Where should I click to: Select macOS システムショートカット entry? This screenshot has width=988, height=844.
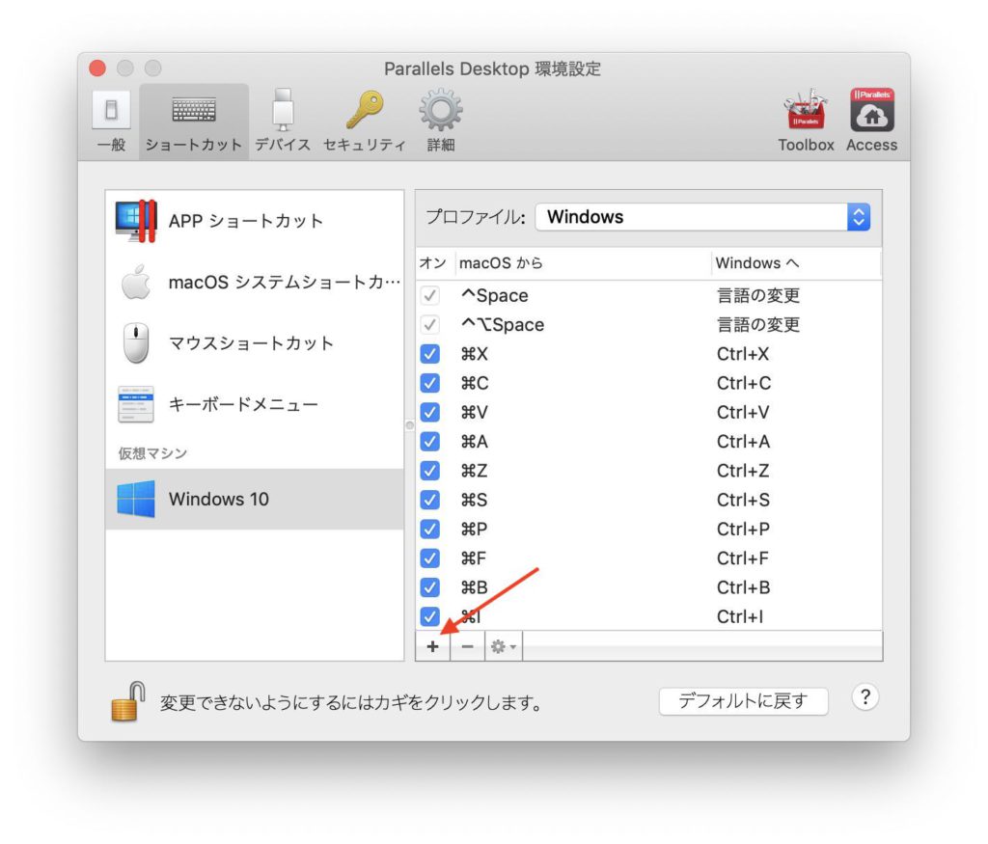[255, 283]
